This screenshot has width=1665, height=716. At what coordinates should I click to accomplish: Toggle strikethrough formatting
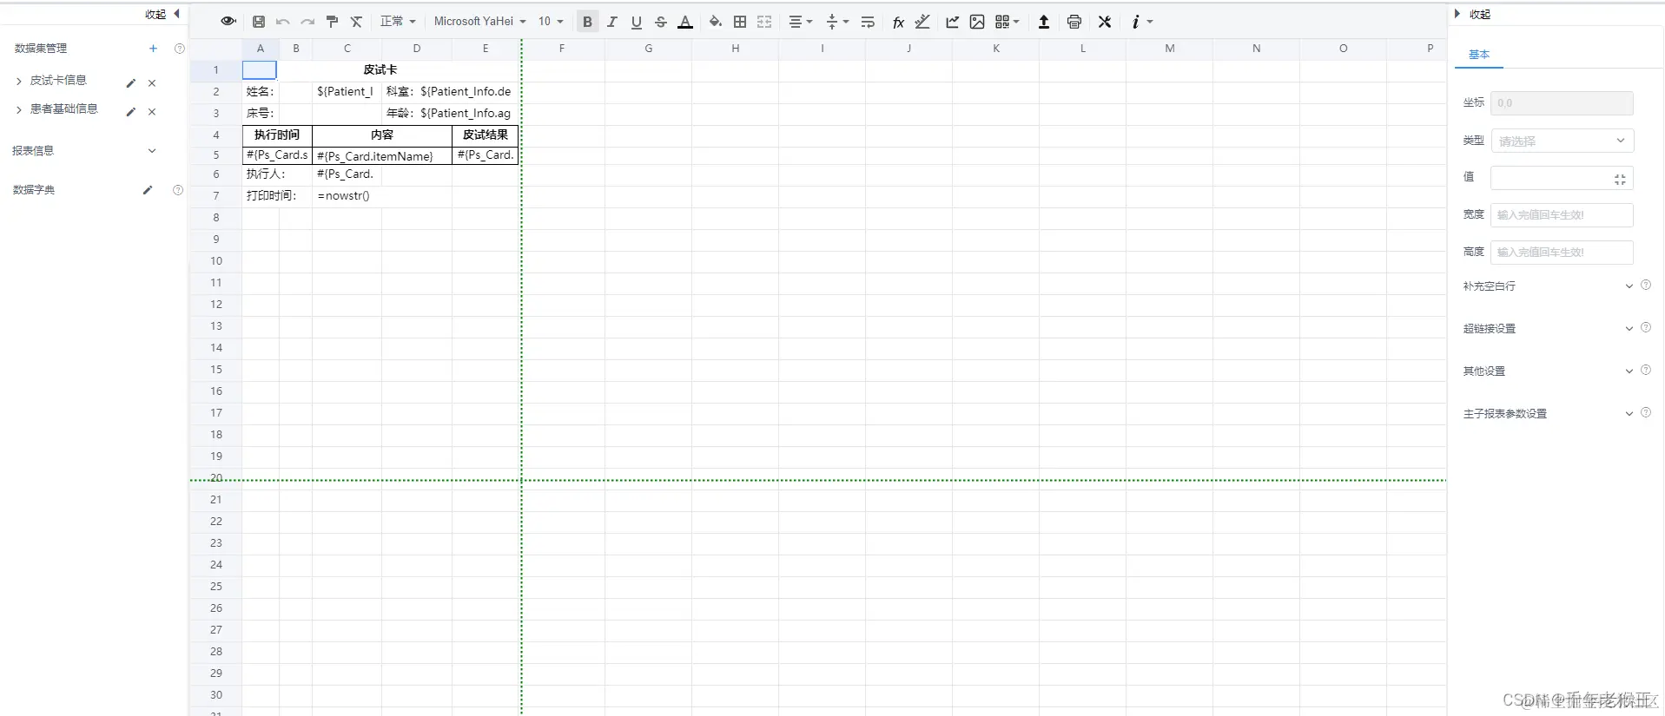point(661,22)
